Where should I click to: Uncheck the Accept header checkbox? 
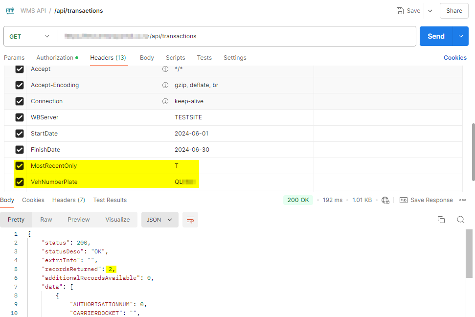(x=20, y=69)
